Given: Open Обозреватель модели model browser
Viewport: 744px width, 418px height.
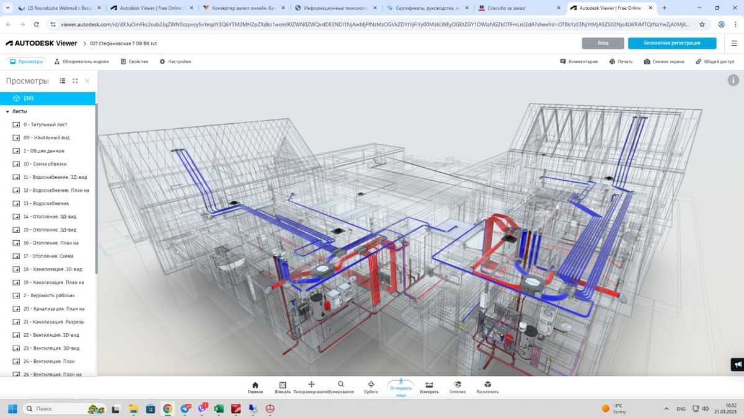Looking at the screenshot, I should [x=81, y=62].
